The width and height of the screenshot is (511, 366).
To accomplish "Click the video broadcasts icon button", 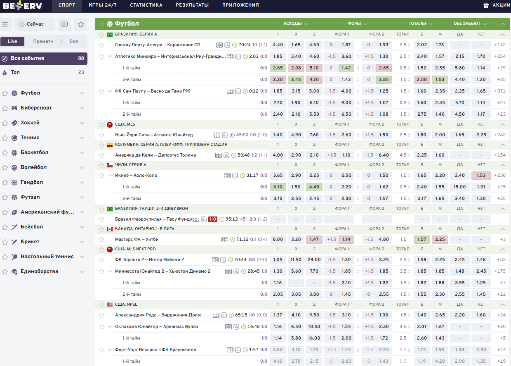I will [x=64, y=24].
